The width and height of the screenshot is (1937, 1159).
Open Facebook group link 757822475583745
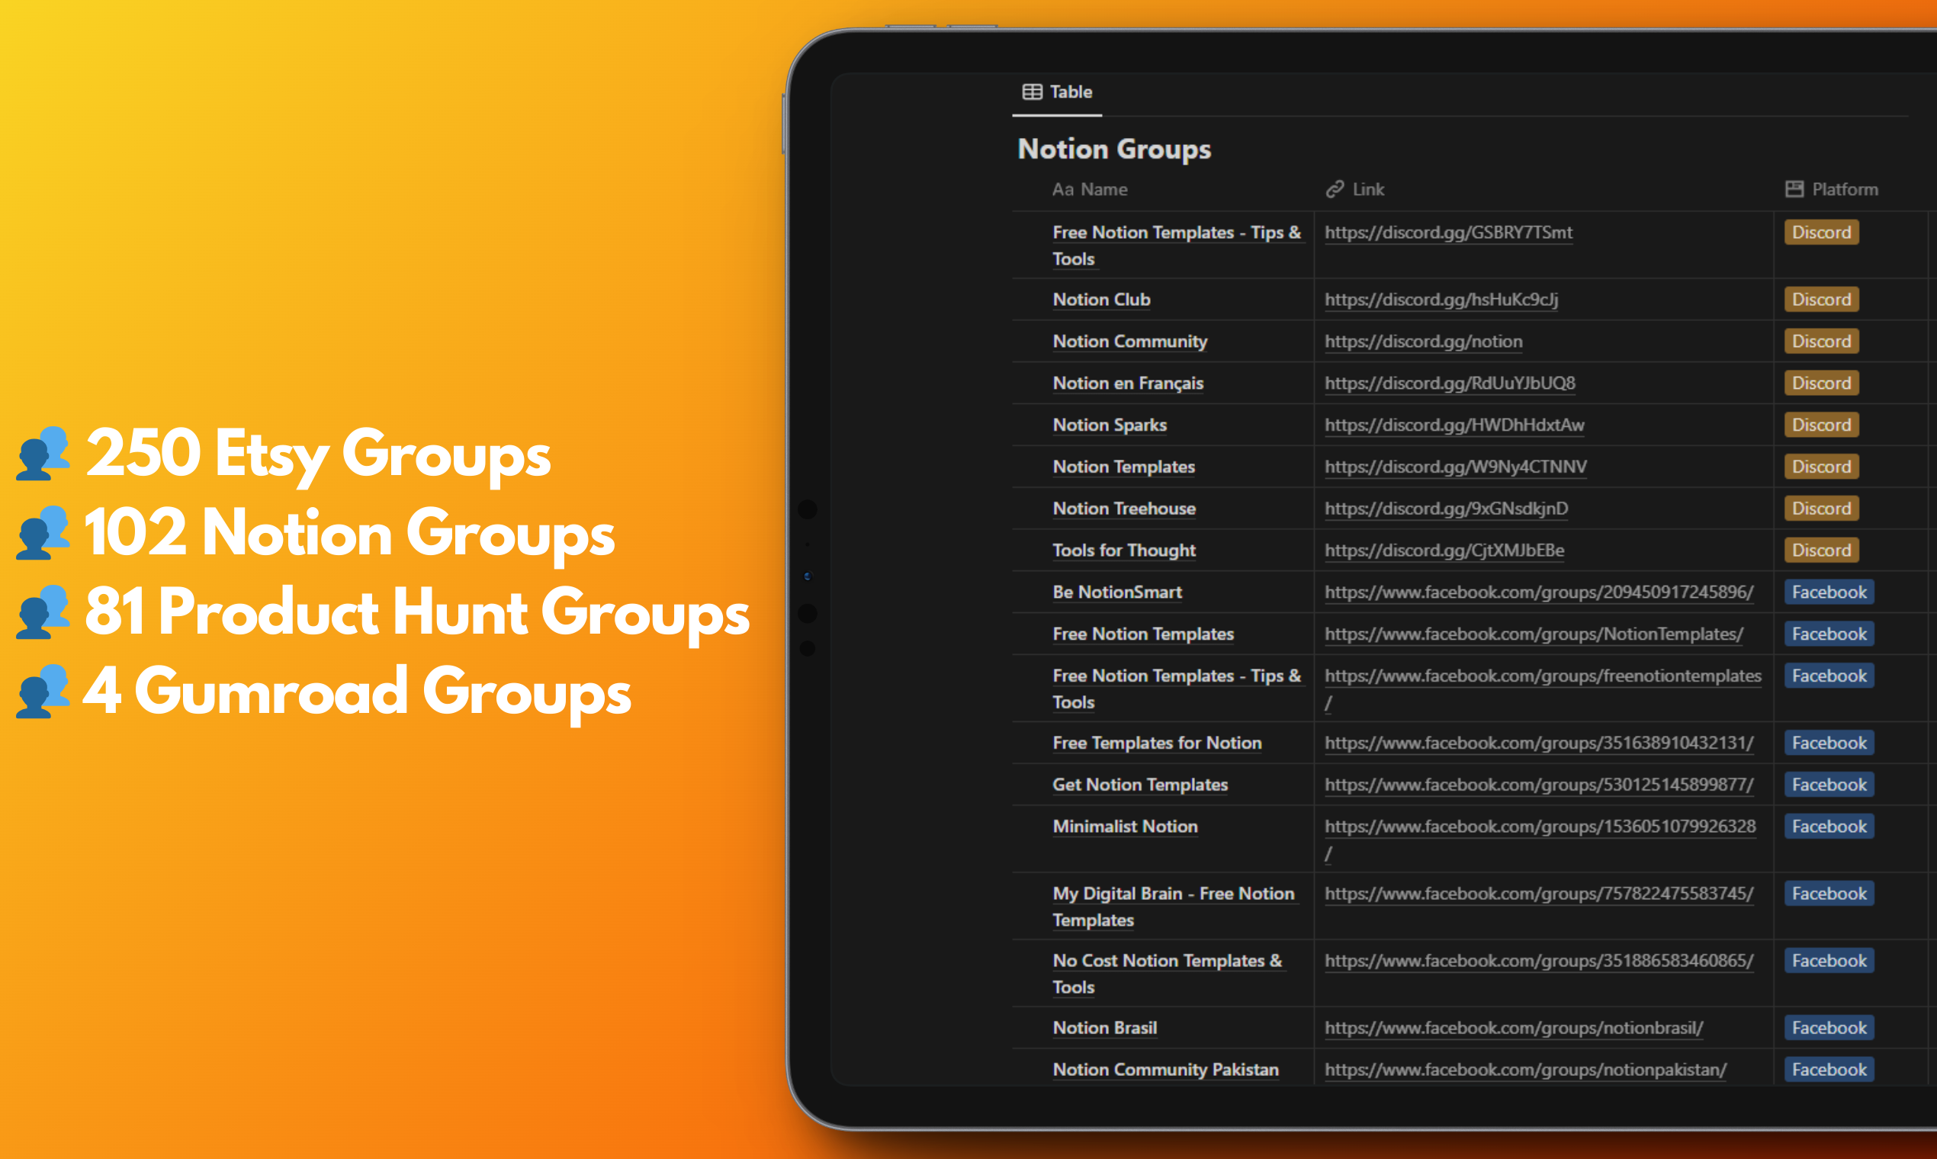pos(1539,894)
